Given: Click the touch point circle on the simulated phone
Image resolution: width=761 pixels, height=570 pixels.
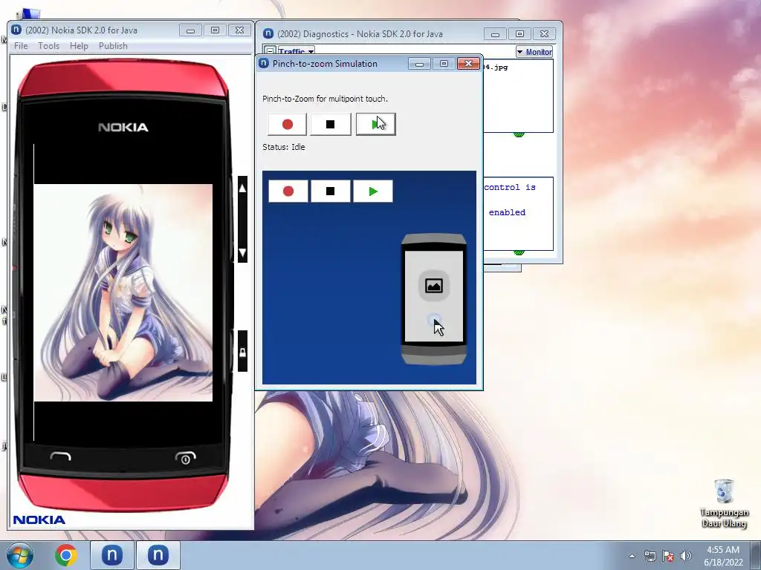Looking at the screenshot, I should pos(433,319).
